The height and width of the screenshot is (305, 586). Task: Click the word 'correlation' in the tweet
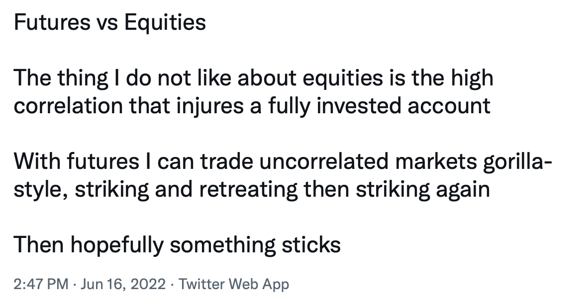tap(68, 106)
